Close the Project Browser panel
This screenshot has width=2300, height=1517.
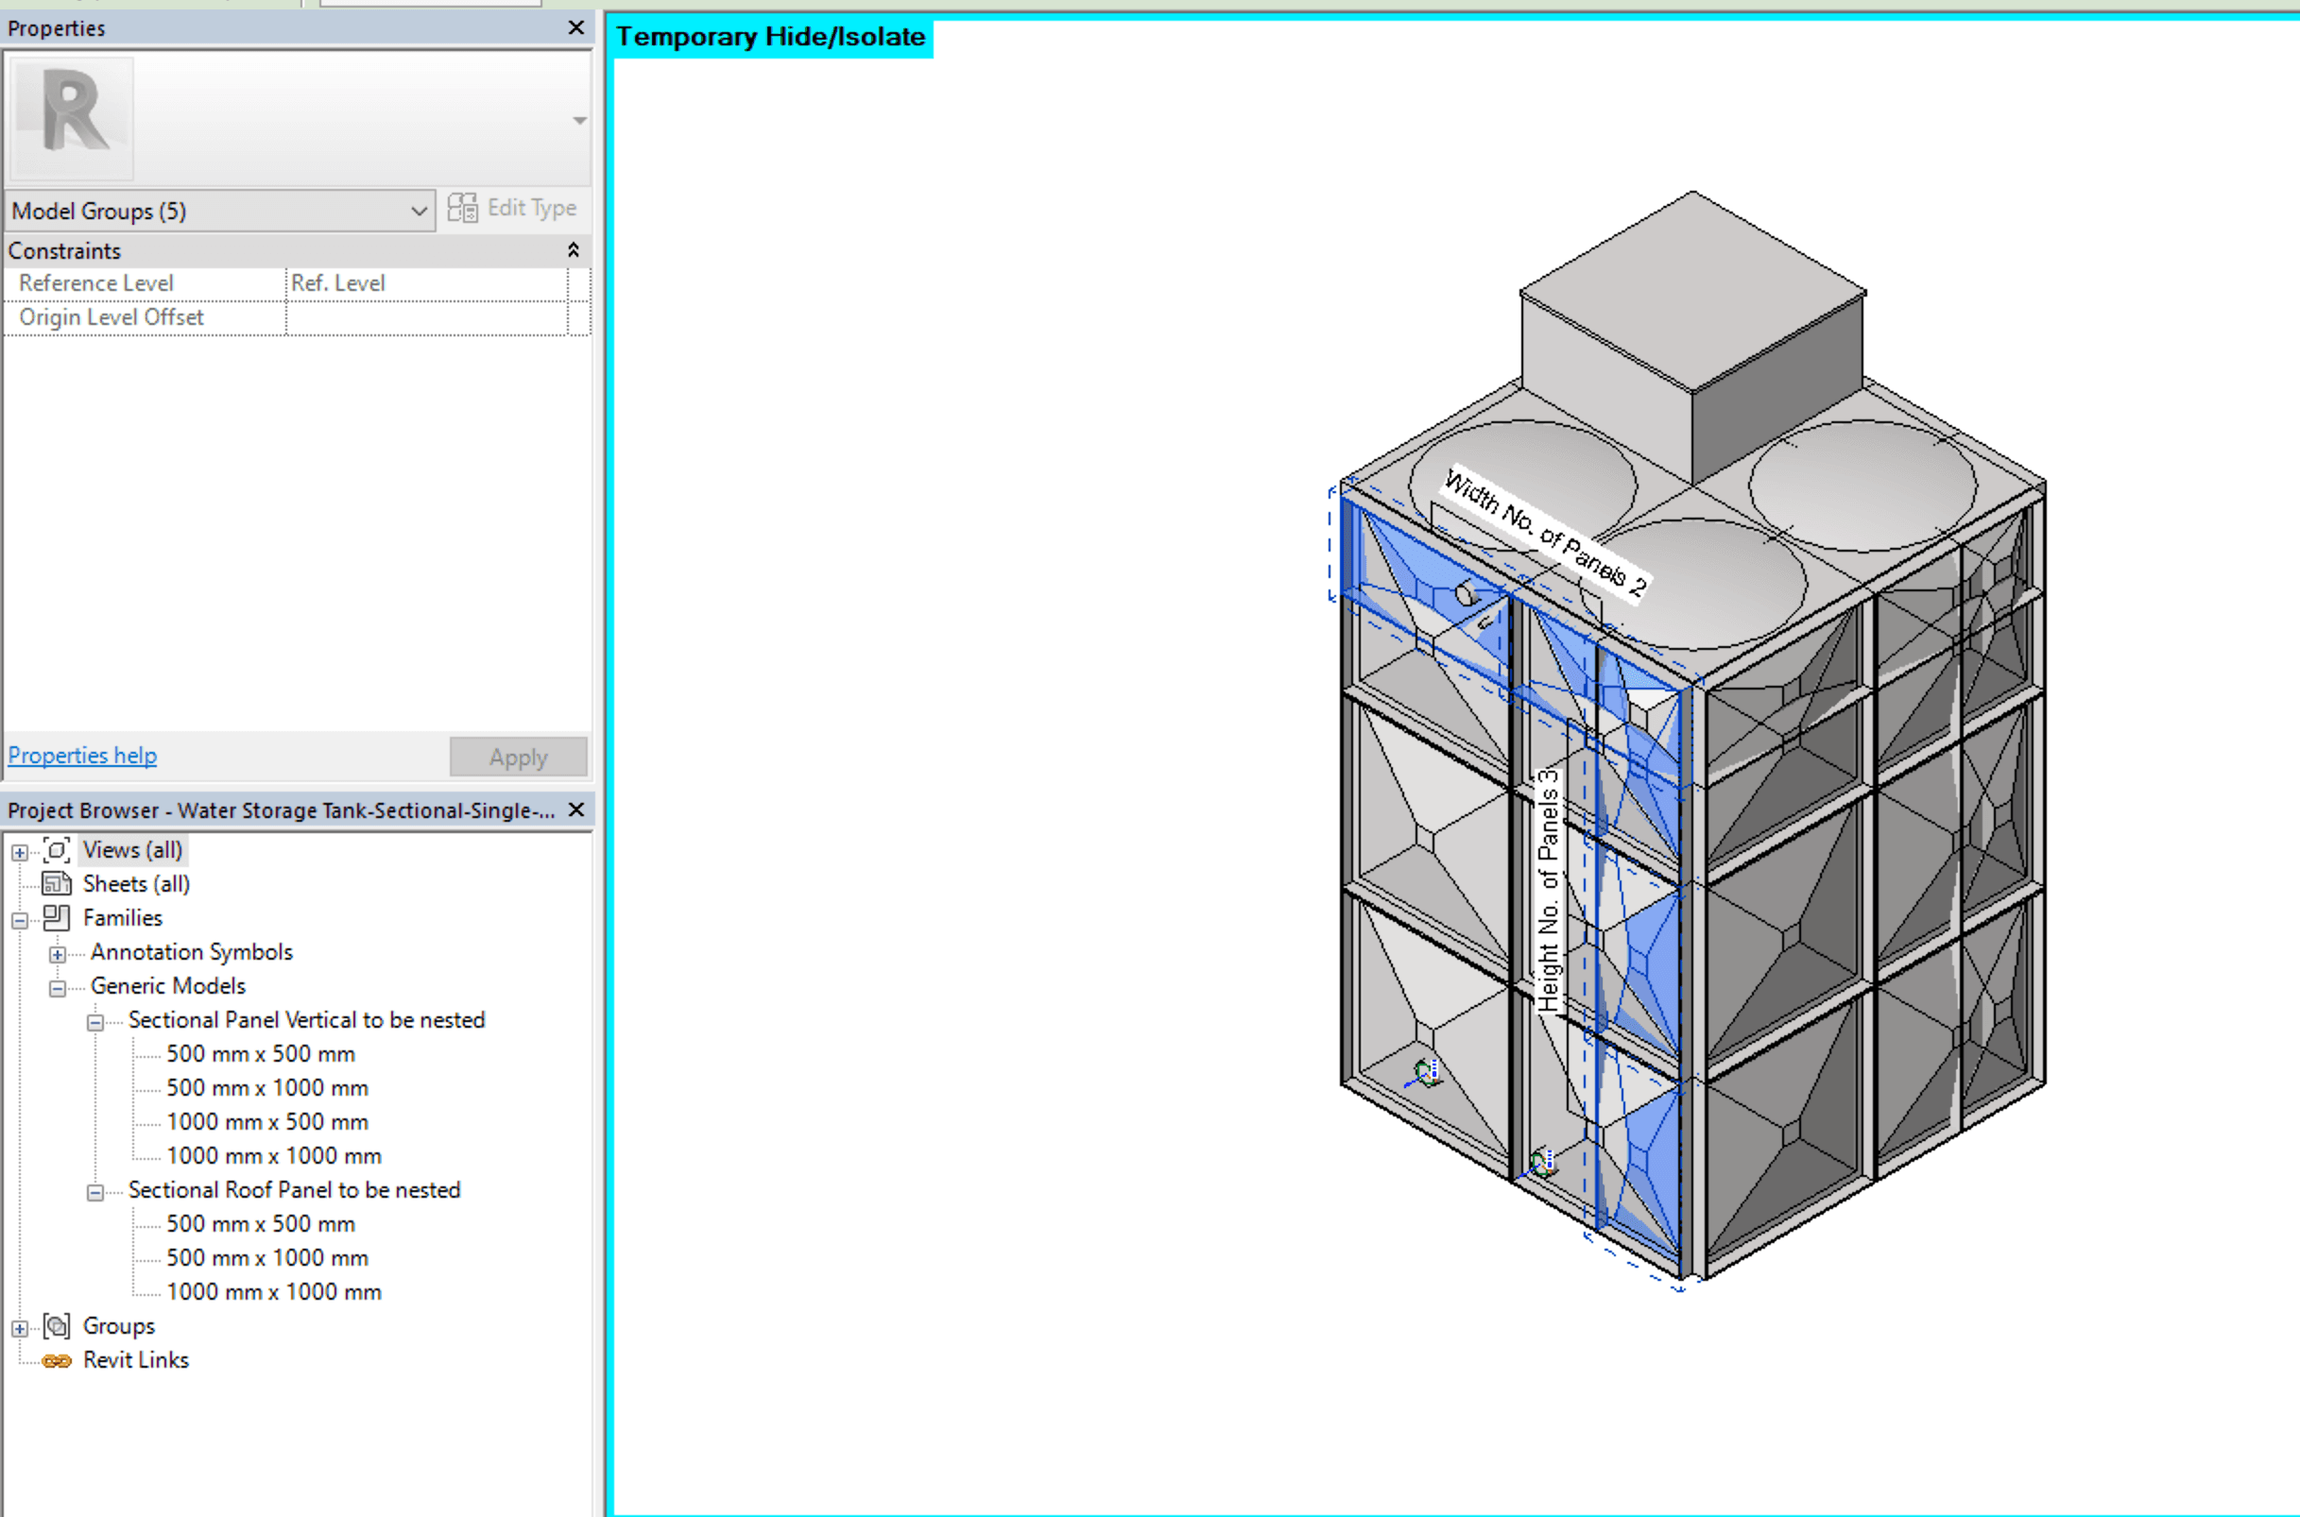click(575, 810)
